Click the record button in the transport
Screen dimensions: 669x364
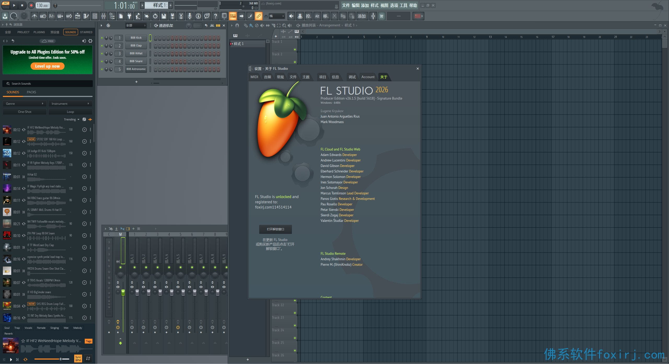(x=31, y=5)
